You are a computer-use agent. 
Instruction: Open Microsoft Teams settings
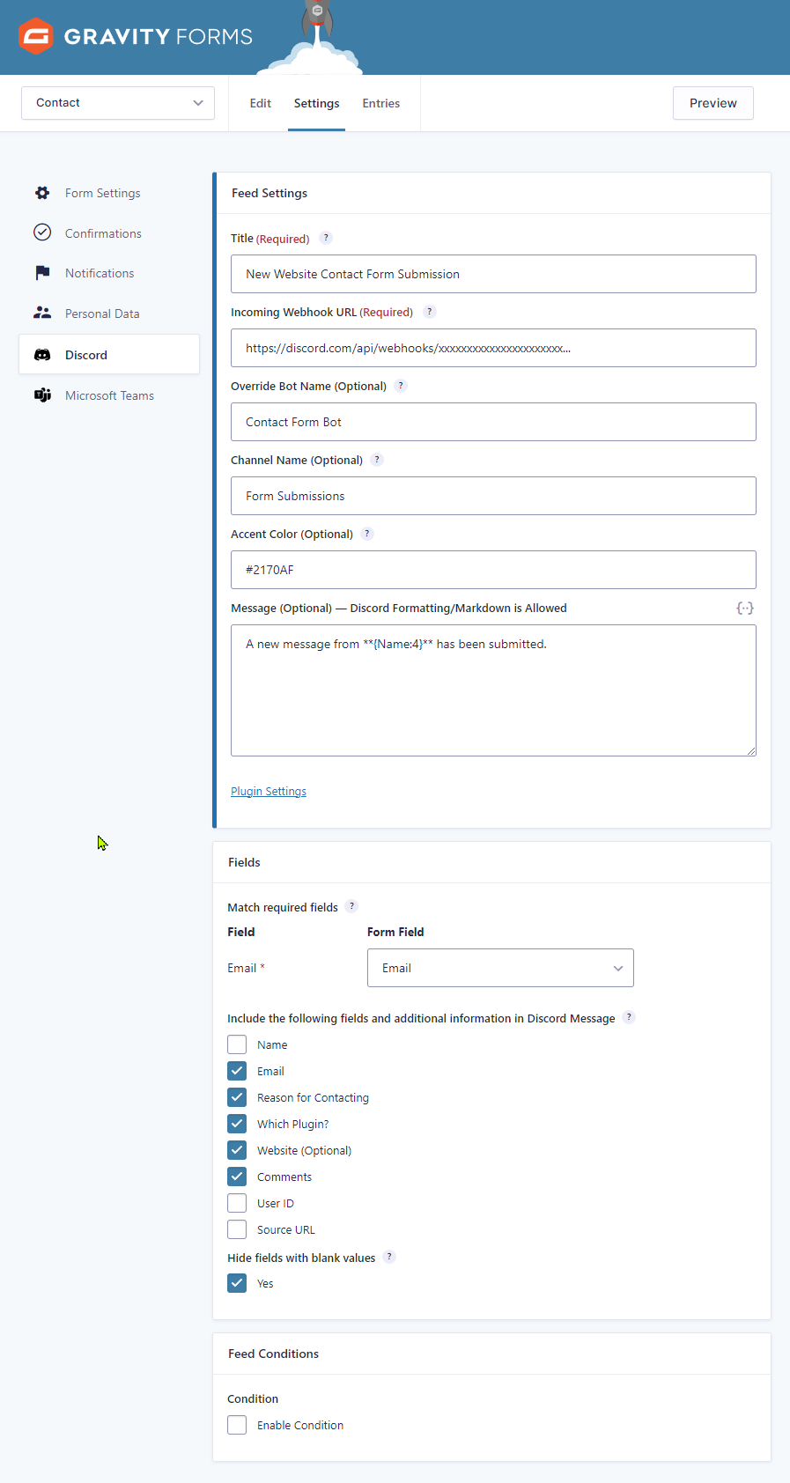(x=109, y=395)
